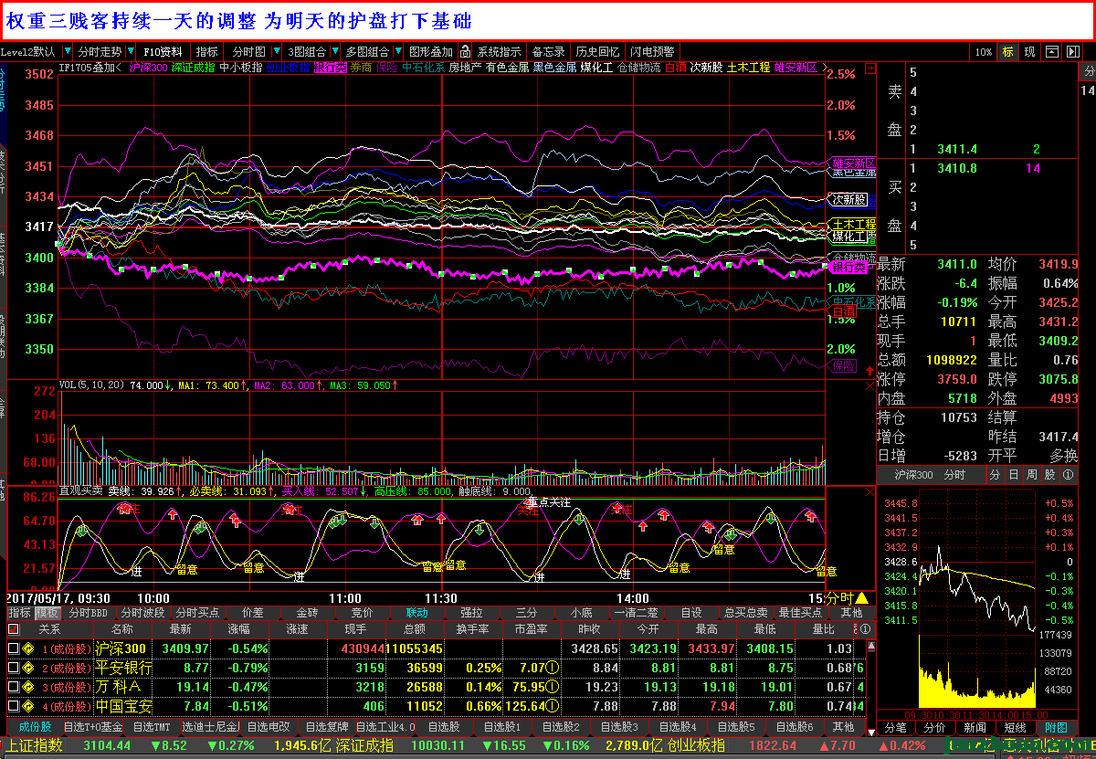The image size is (1096, 759).
Task: Click the overlay list scroll-right arrow icon
Action: click(x=825, y=68)
